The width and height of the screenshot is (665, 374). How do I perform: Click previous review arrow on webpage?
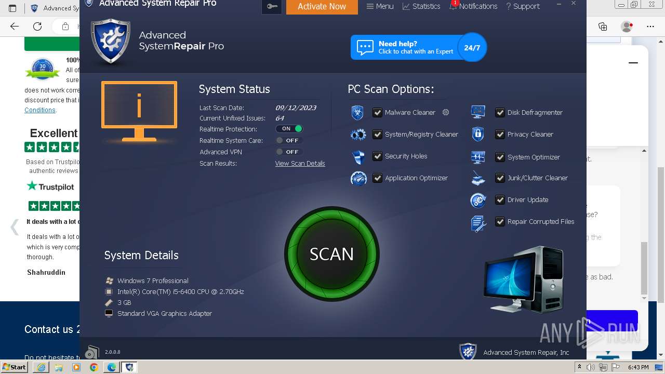tap(15, 226)
